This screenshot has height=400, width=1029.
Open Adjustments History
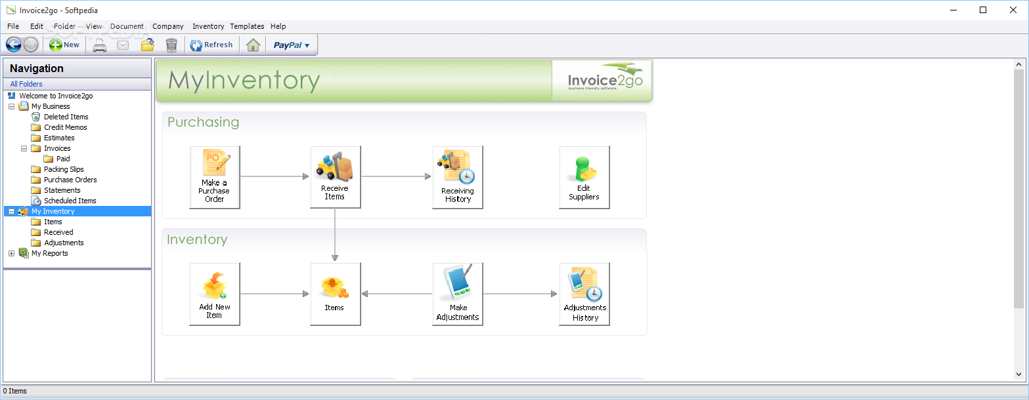pyautogui.click(x=584, y=294)
